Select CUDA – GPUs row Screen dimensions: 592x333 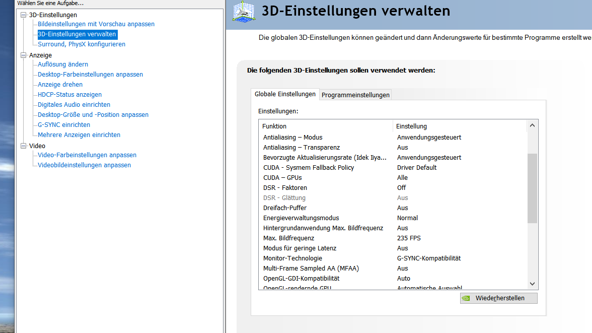pos(393,178)
